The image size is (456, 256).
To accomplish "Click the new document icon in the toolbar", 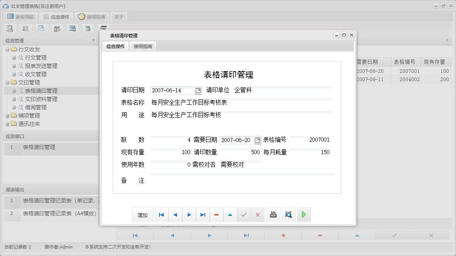I will [42, 28].
